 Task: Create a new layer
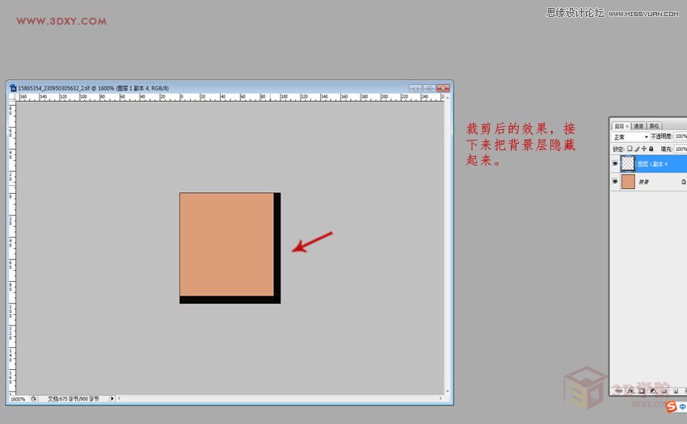(676, 391)
